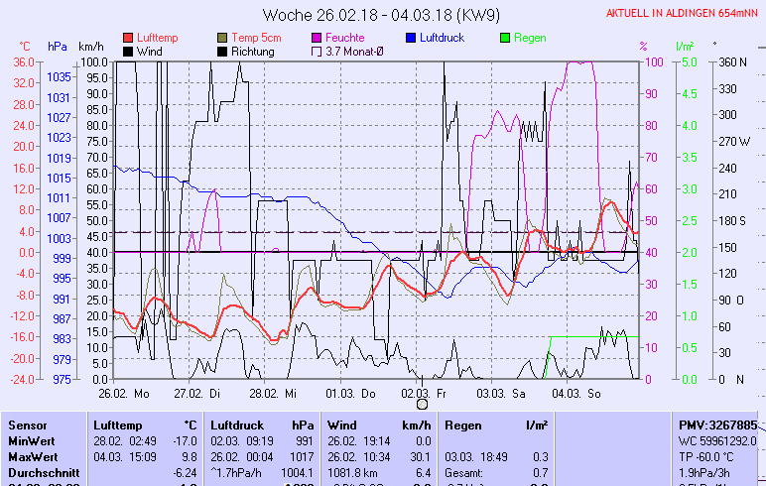Viewport: 766px width, 486px height.
Task: Click the red Lufttemp legend square
Action: 128,37
